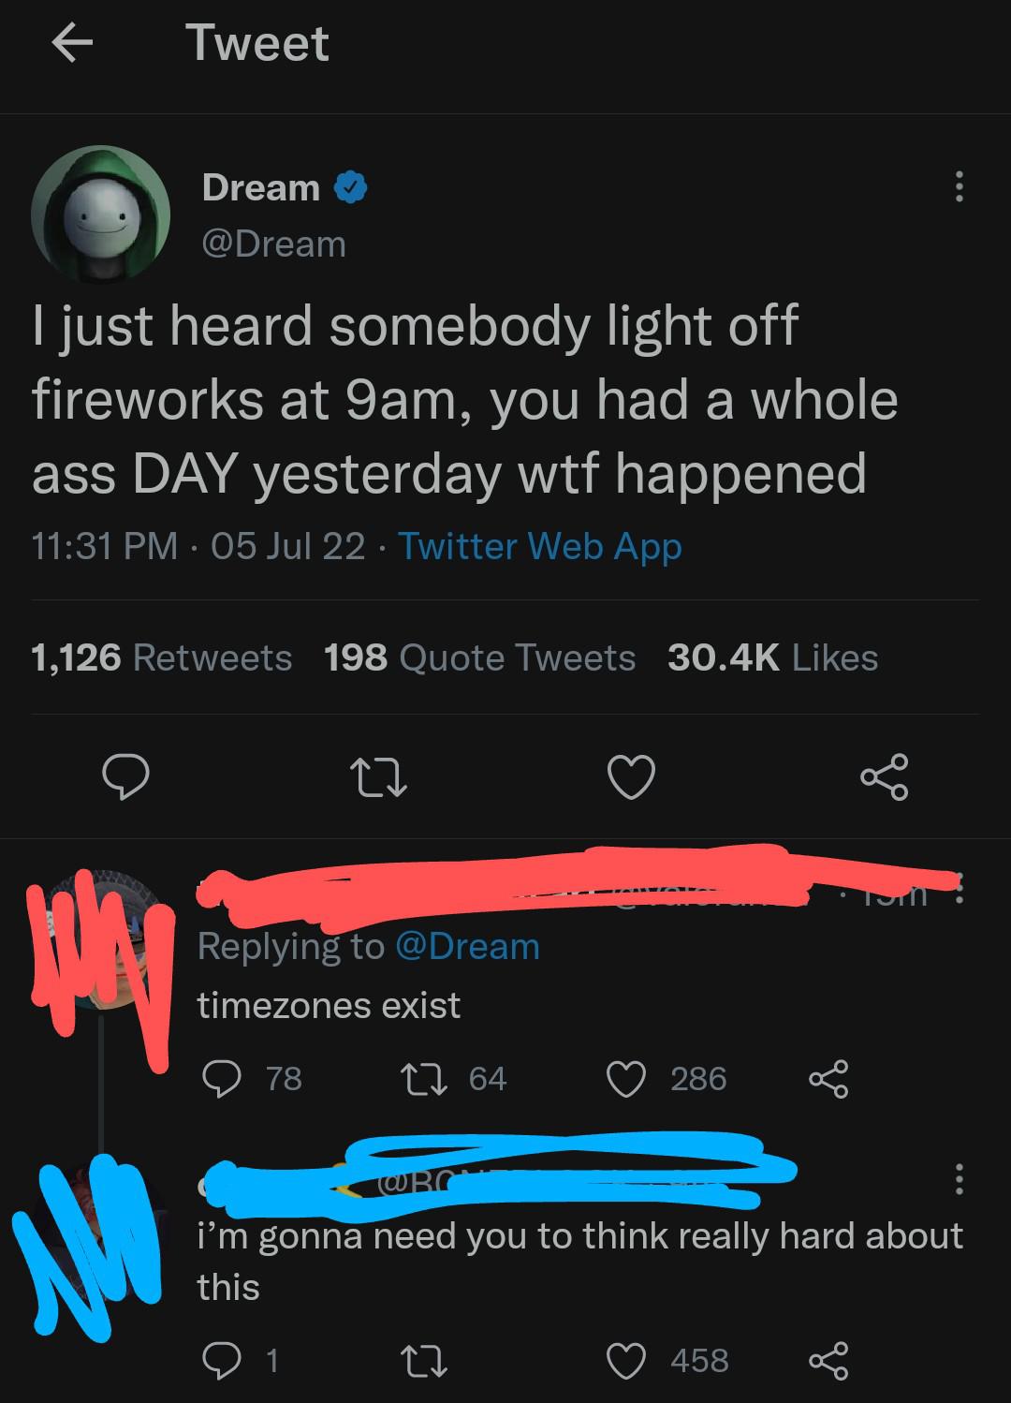Screen dimensions: 1011x1403
Task: Retweet Dream's fireworks tweet
Action: pos(378,778)
